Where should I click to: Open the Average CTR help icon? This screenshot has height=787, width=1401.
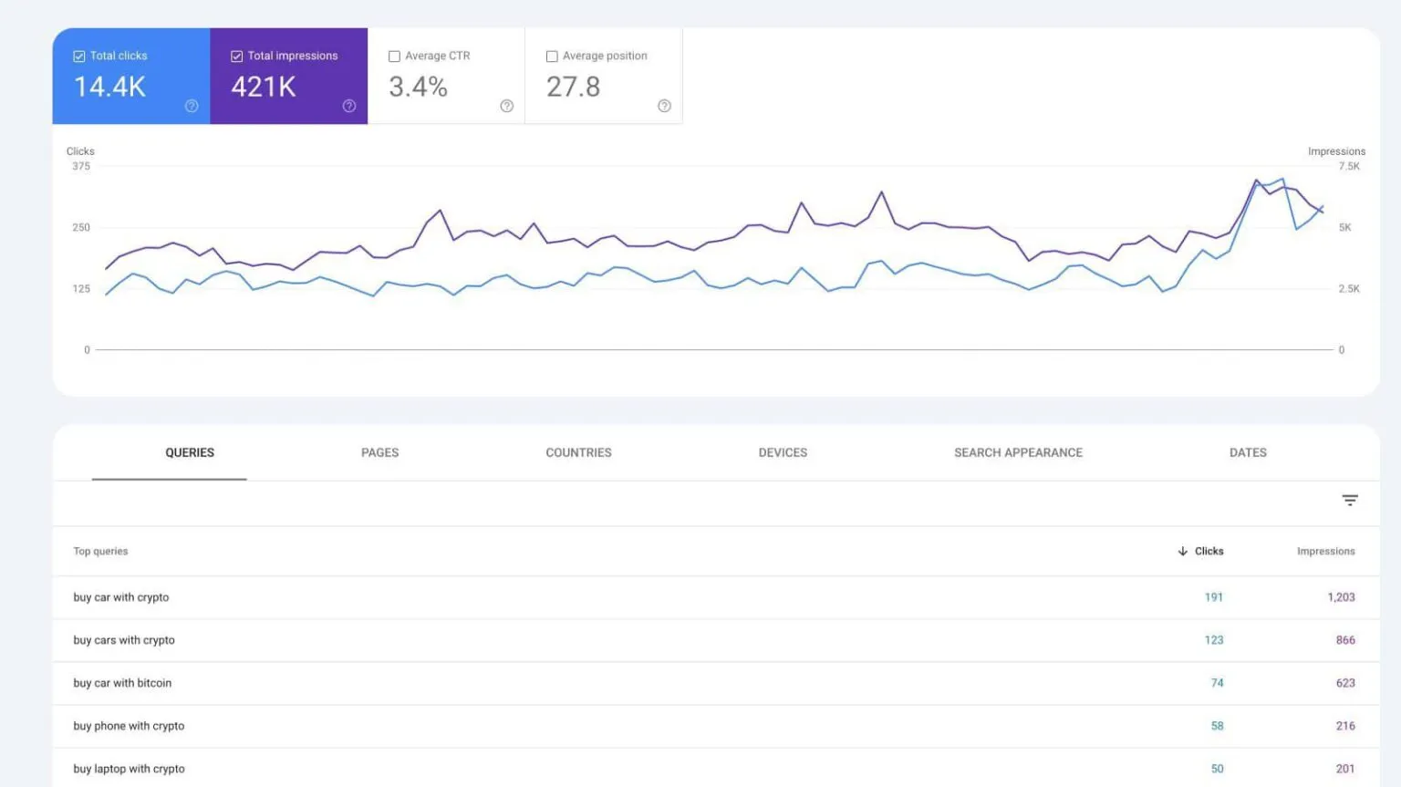507,106
